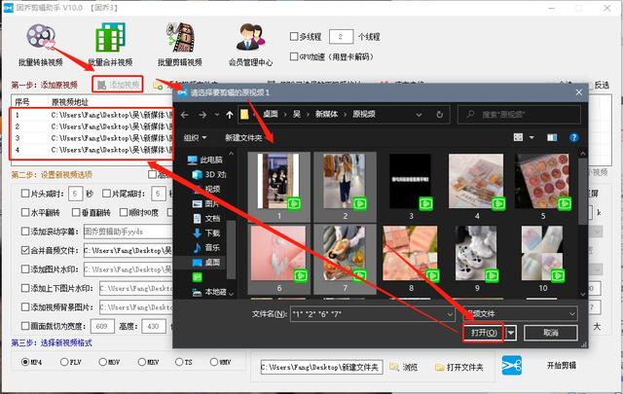Open the dialog help icon
The height and width of the screenshot is (394, 623).
coord(573,137)
